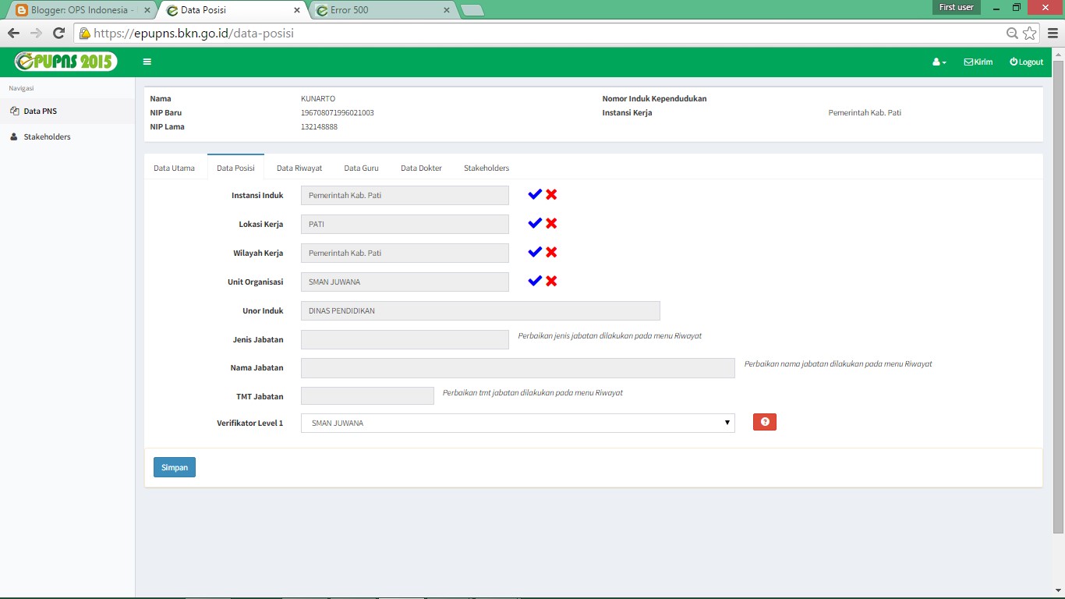Bookmark this page with the star icon
The height and width of the screenshot is (599, 1065).
1030,33
